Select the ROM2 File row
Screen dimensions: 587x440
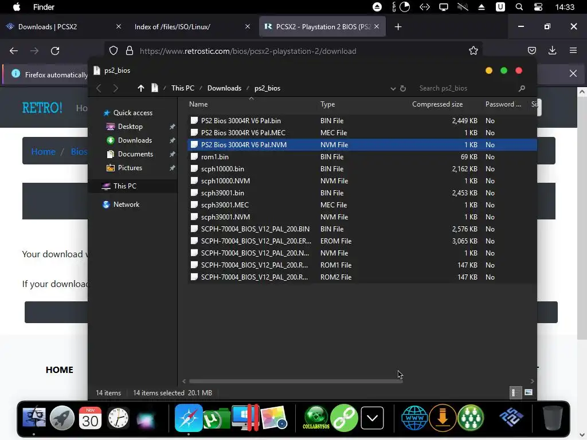tap(362, 277)
